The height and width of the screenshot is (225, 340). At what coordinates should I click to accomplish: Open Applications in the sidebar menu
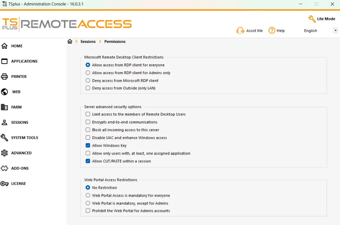24,61
